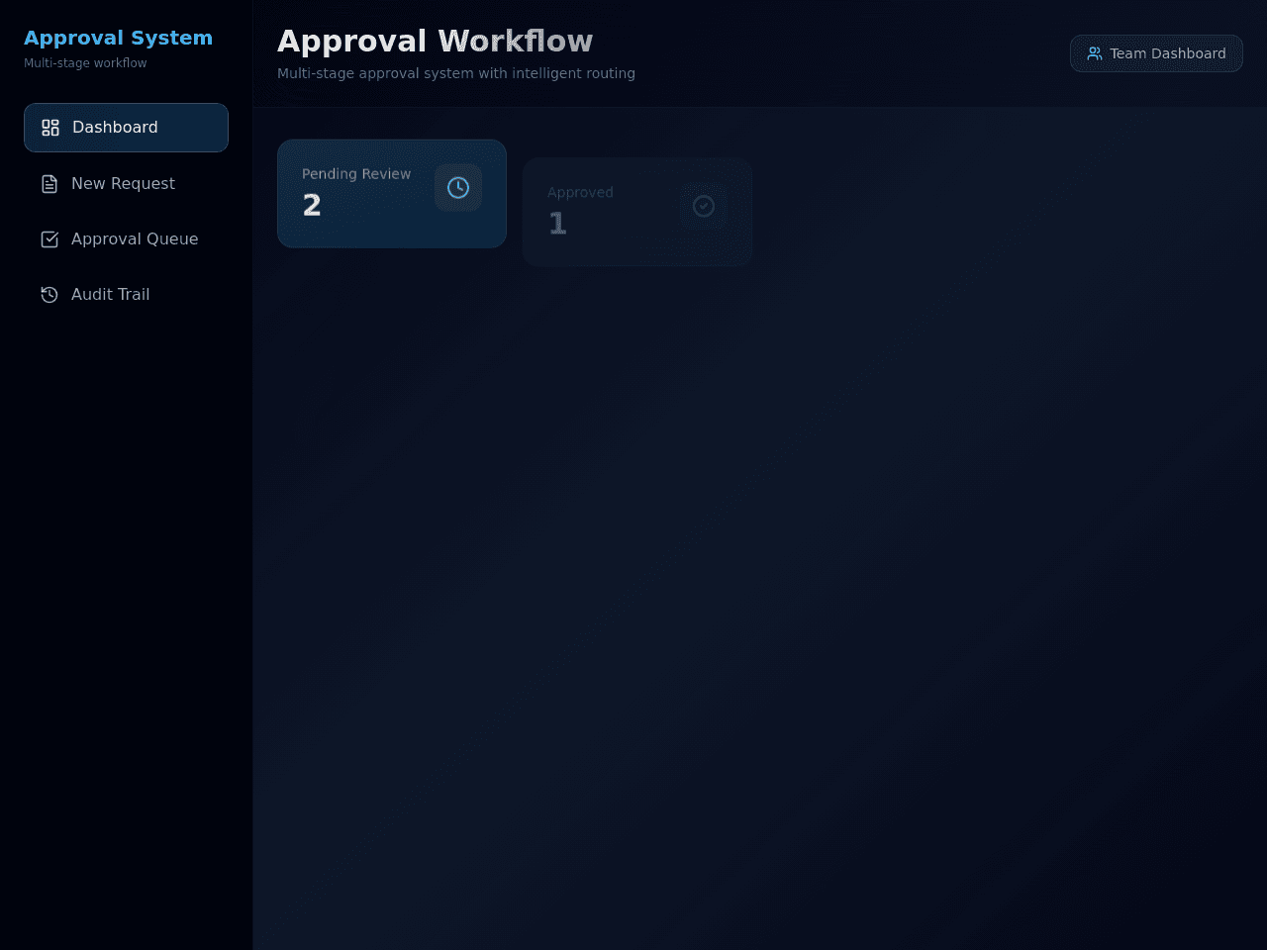
Task: Click the 'Multi-stage workflow' sidebar subtitle
Action: [85, 63]
